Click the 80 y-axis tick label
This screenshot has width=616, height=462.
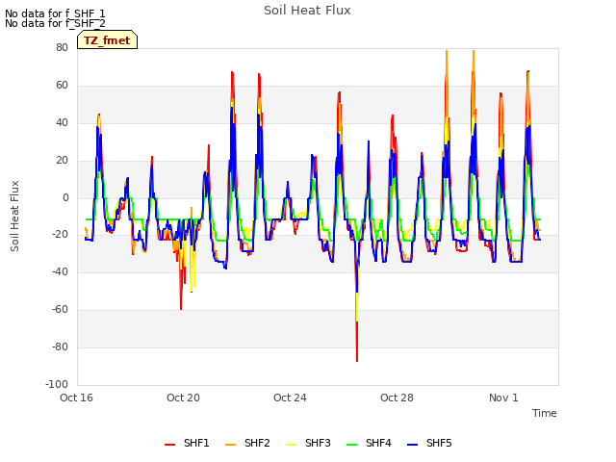pyautogui.click(x=62, y=47)
